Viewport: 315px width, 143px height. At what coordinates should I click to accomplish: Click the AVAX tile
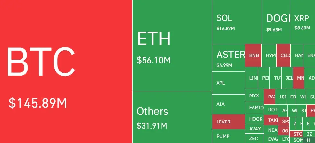[x=254, y=129]
